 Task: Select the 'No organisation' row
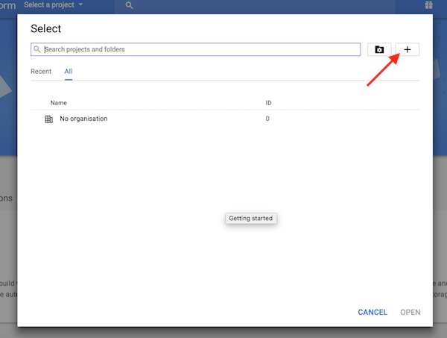pos(83,119)
